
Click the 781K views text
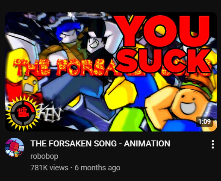[x=49, y=167]
